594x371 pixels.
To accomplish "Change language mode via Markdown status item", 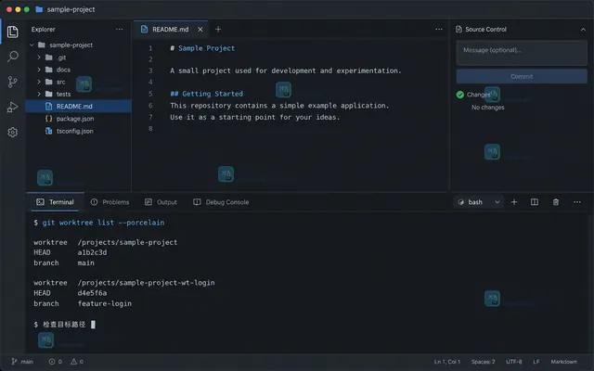I will pos(563,362).
